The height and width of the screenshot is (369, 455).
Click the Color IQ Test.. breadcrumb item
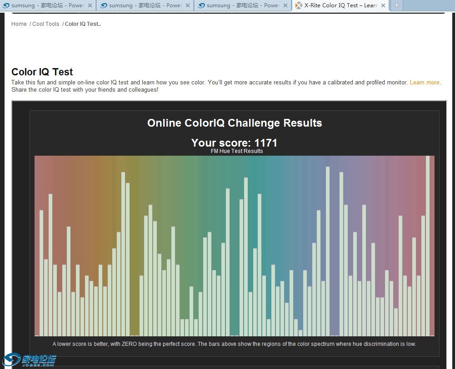coord(83,24)
